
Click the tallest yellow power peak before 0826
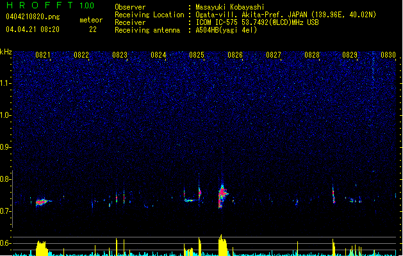[222, 245]
